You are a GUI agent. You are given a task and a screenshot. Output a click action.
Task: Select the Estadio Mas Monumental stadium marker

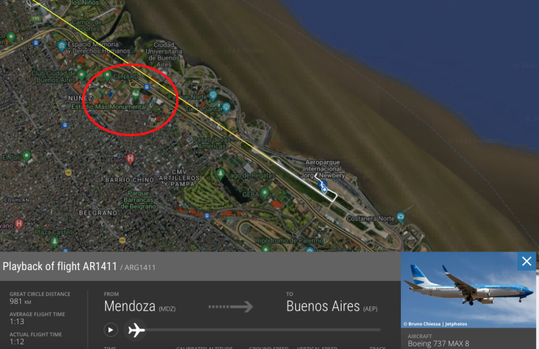click(x=135, y=94)
